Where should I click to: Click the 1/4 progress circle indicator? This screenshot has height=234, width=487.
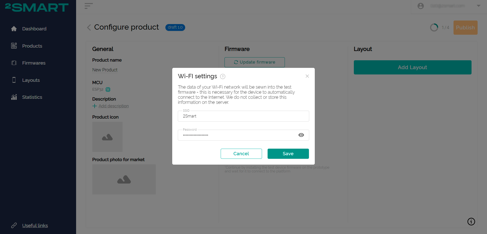[434, 27]
